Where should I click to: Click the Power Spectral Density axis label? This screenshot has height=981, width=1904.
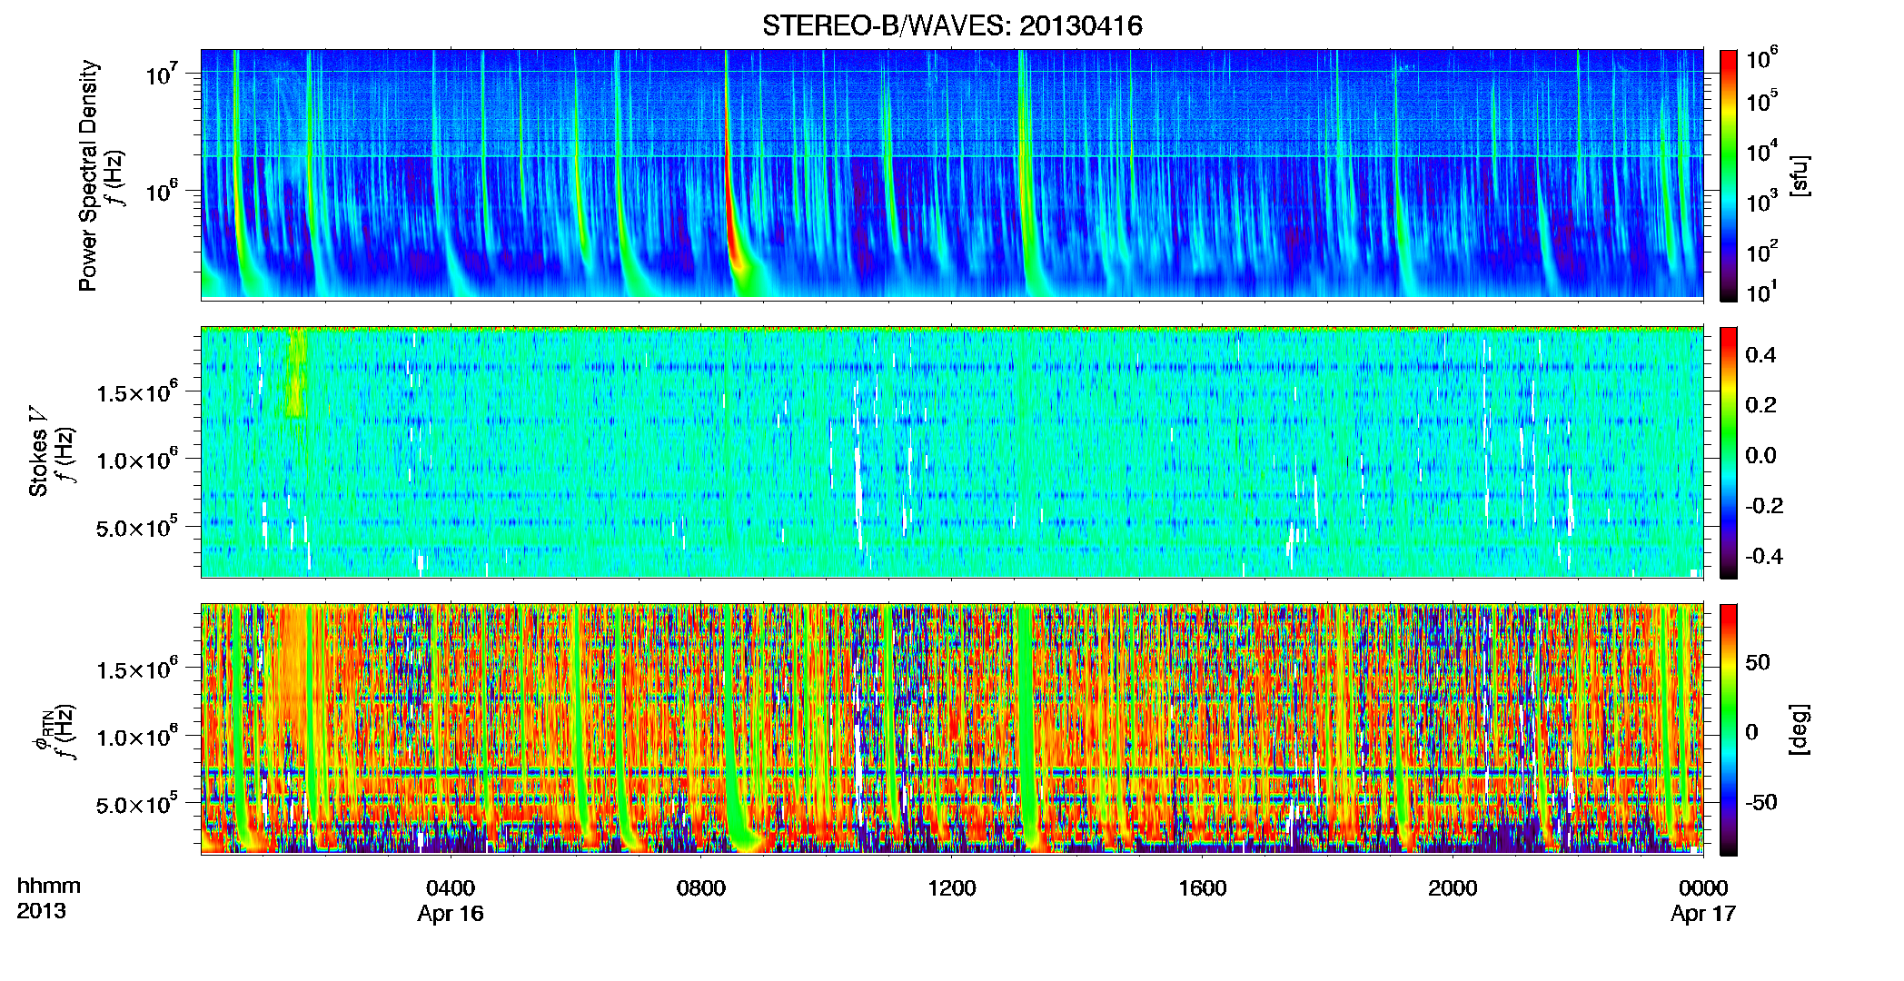(88, 175)
